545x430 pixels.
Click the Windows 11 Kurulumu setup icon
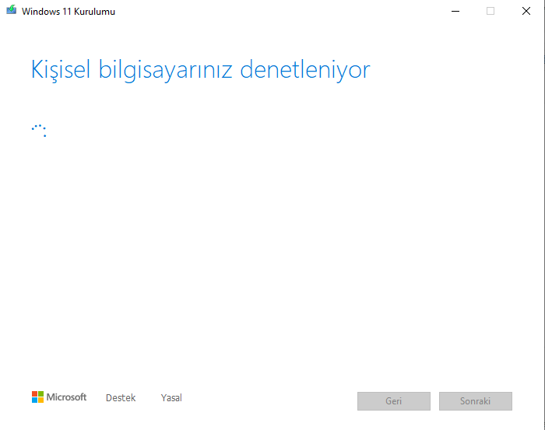click(11, 9)
